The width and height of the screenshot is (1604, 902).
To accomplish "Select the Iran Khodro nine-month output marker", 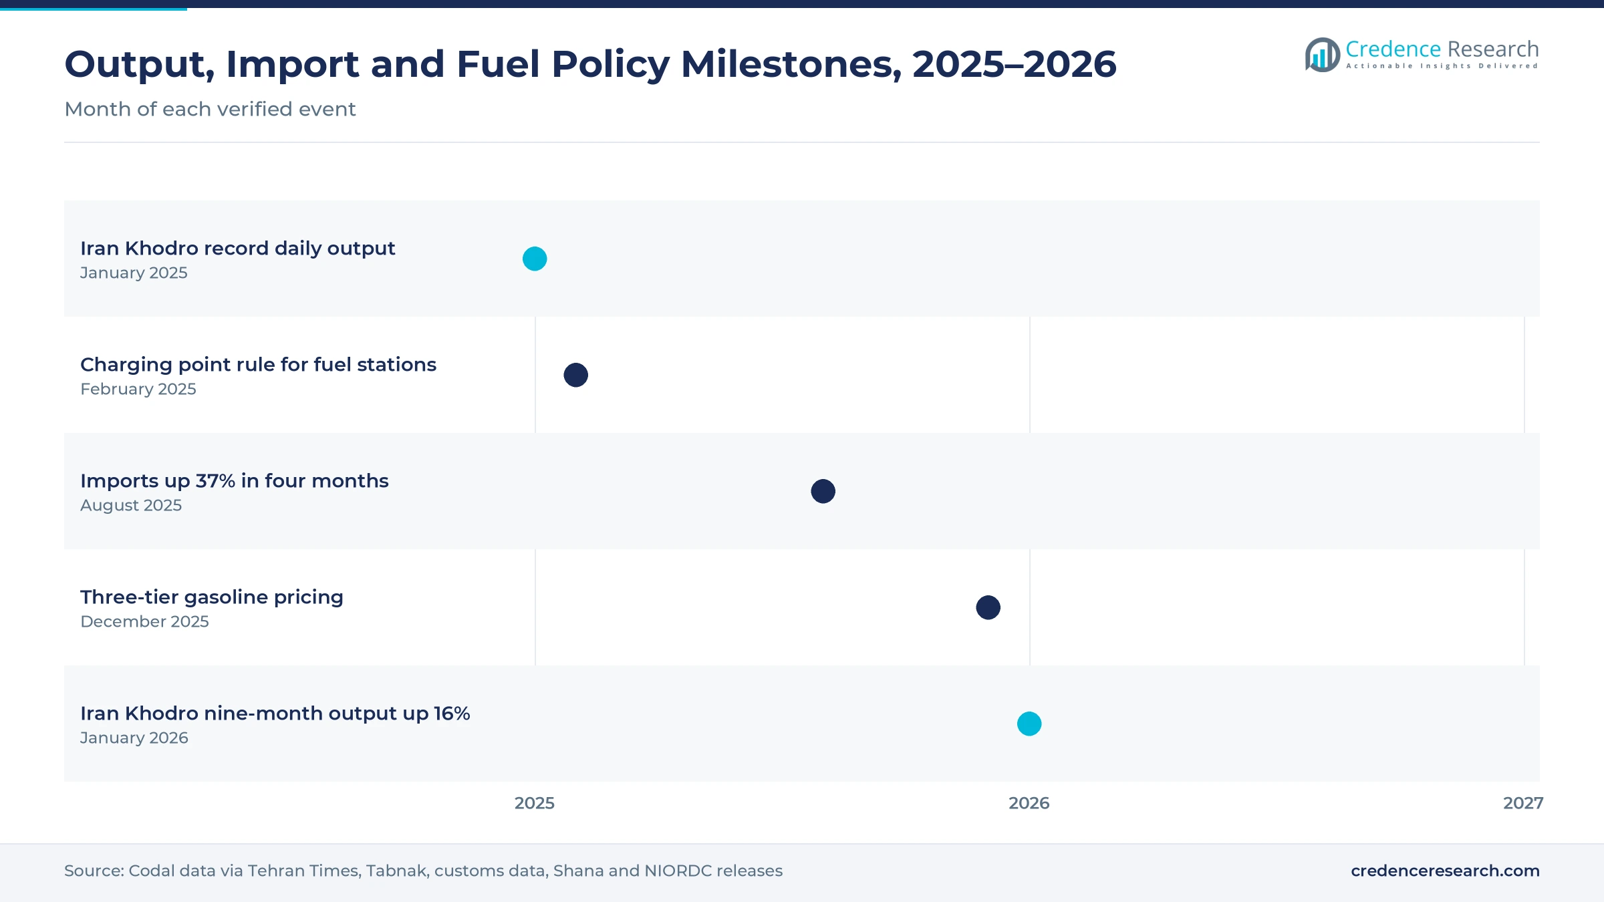I will 1029,724.
